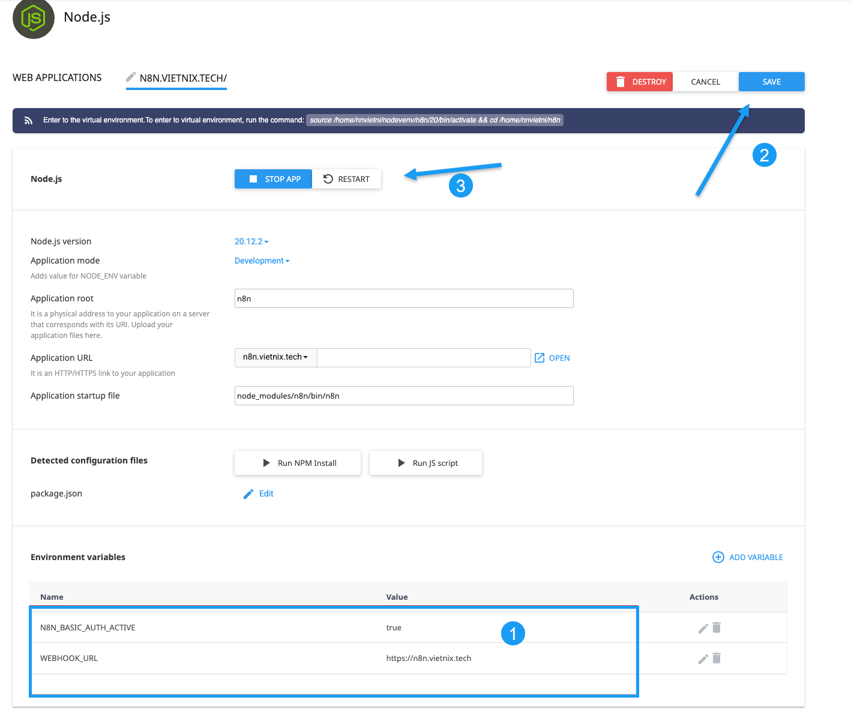Screen dimensions: 851x721
Task: Click the 'Environment variables' heading
Action: tap(78, 557)
